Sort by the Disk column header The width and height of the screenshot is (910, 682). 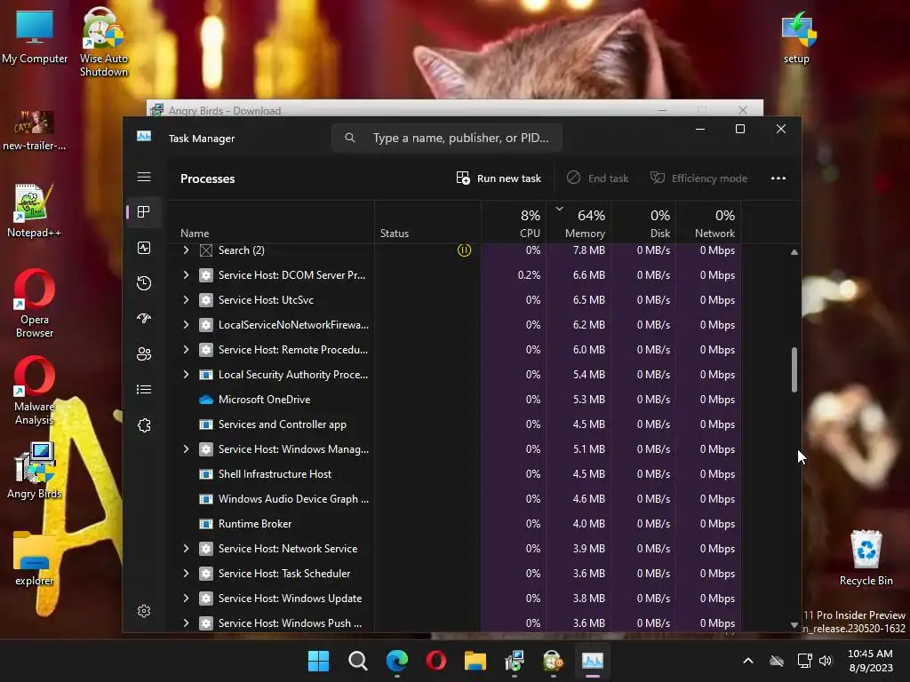[x=643, y=223]
